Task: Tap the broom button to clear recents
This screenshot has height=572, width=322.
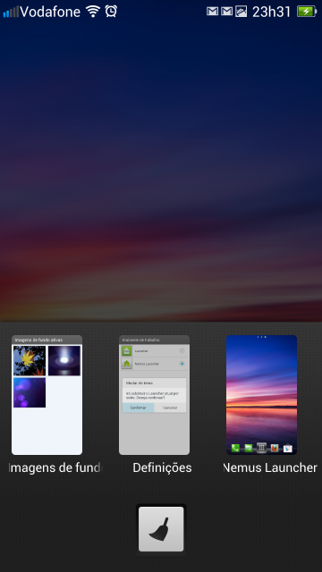Action: click(x=161, y=528)
